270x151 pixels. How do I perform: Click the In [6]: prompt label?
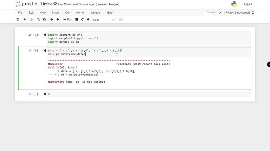click(x=34, y=51)
